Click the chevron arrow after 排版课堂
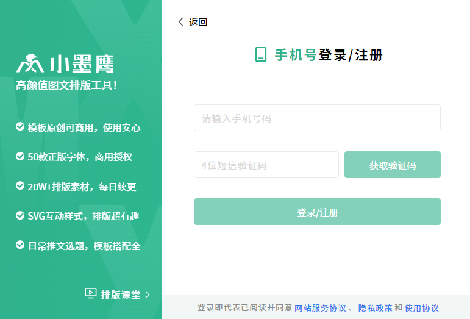 pos(147,295)
